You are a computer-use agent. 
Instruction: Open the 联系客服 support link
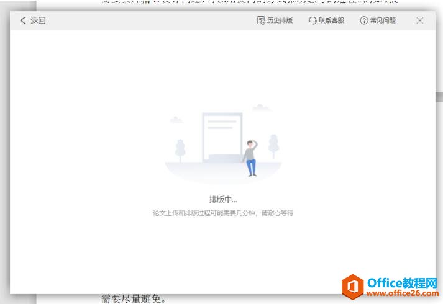(331, 20)
